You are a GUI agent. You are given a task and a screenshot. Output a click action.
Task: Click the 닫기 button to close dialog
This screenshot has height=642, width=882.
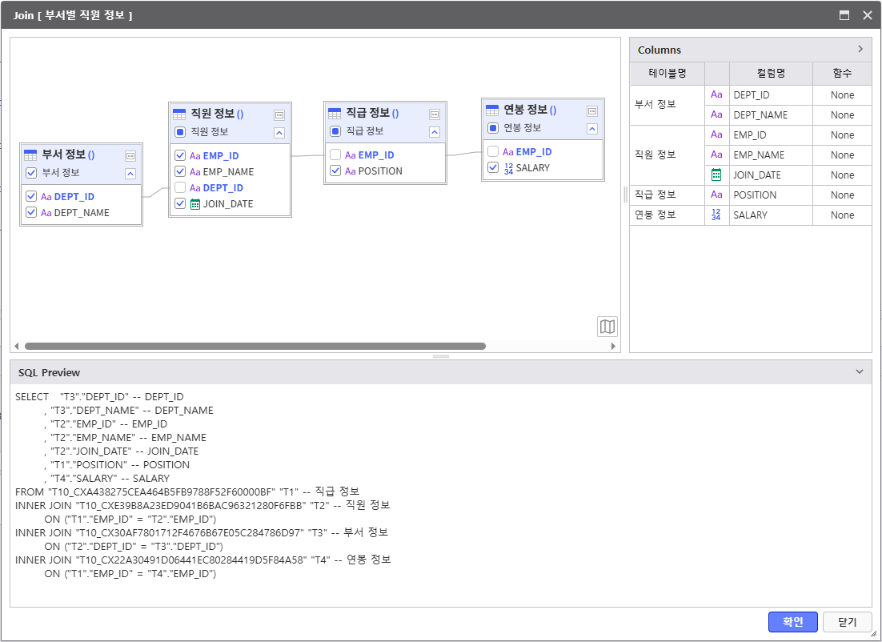[x=847, y=622]
